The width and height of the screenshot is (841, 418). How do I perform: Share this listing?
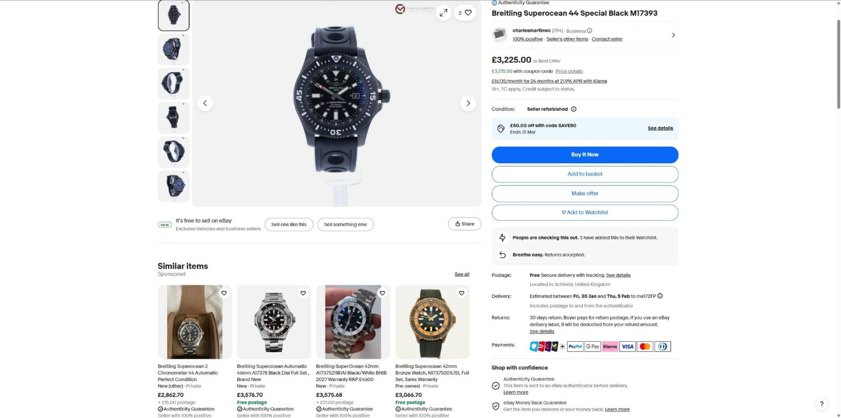coord(464,224)
